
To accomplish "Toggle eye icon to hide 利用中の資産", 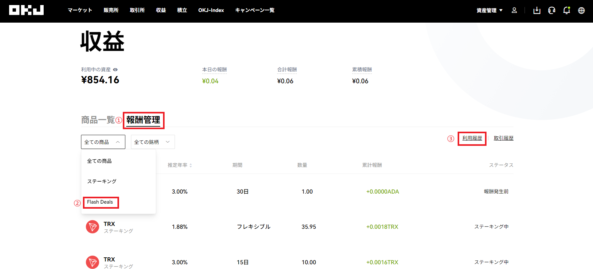I will 115,70.
